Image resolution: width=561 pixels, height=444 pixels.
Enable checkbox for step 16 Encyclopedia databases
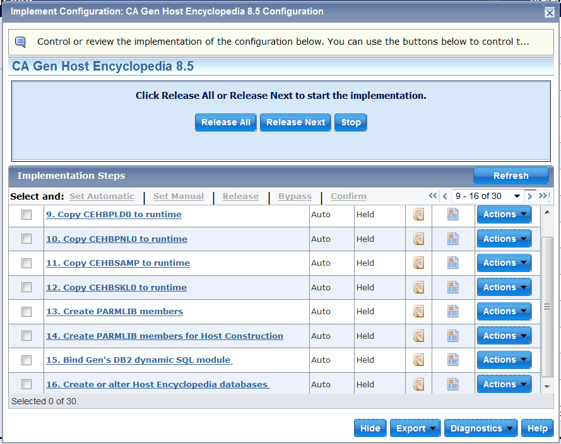(27, 384)
